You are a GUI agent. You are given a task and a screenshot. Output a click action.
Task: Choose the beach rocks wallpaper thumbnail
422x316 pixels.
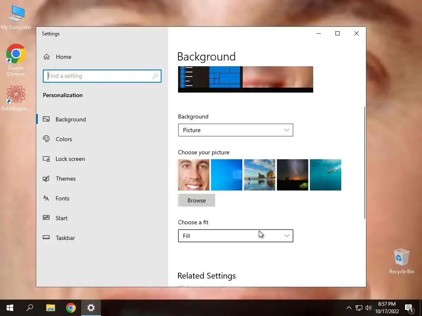coord(260,175)
